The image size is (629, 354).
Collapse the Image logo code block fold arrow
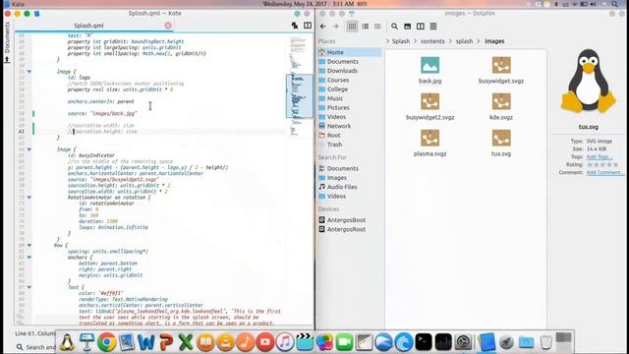pyautogui.click(x=29, y=72)
